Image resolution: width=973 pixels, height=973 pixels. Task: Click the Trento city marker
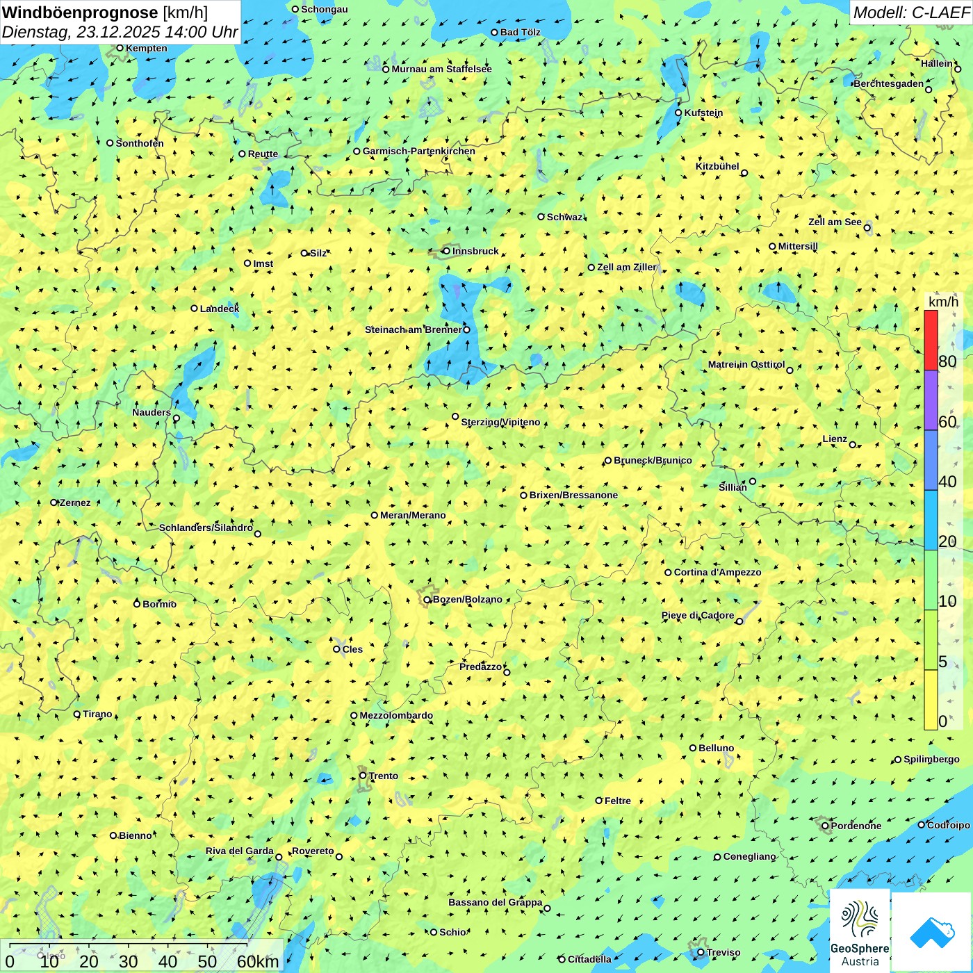tap(363, 776)
